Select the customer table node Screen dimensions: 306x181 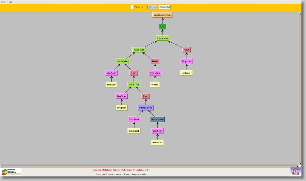[x=186, y=73]
